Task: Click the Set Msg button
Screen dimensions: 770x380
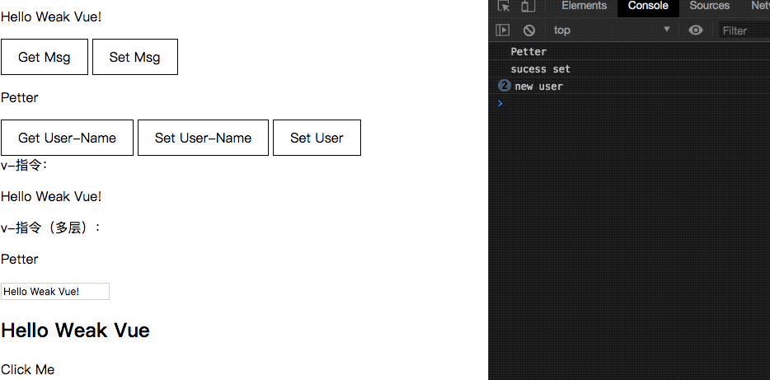Action: (135, 57)
